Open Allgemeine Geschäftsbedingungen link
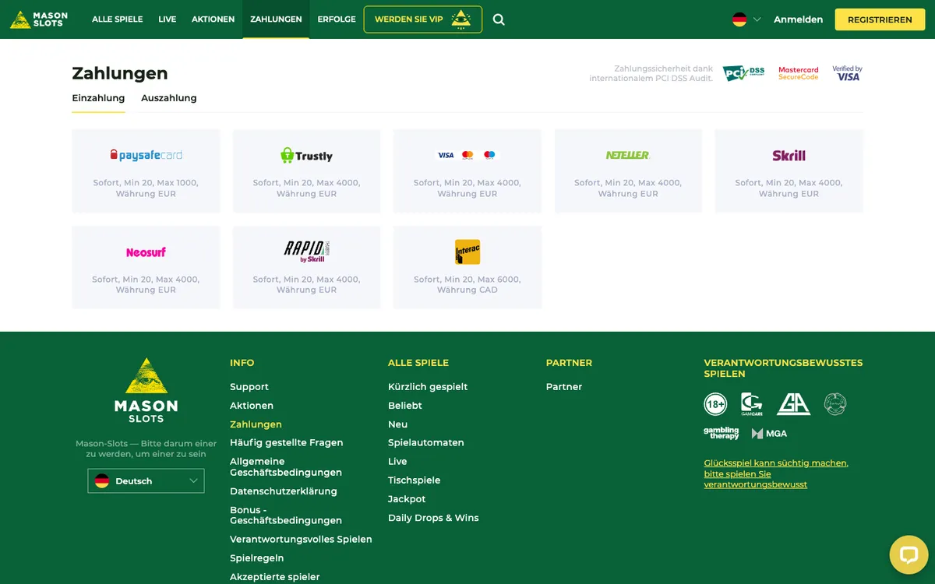The height and width of the screenshot is (584, 935). pos(286,467)
